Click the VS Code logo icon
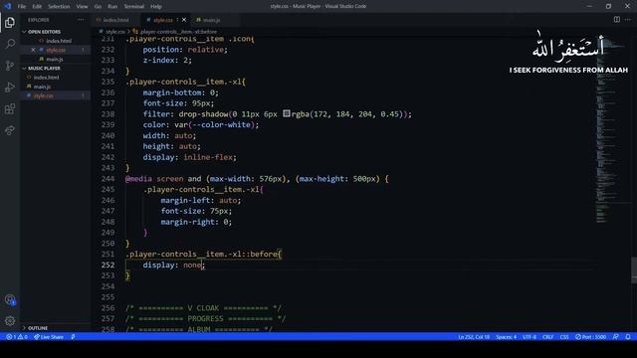This screenshot has width=637, height=358. [x=7, y=6]
